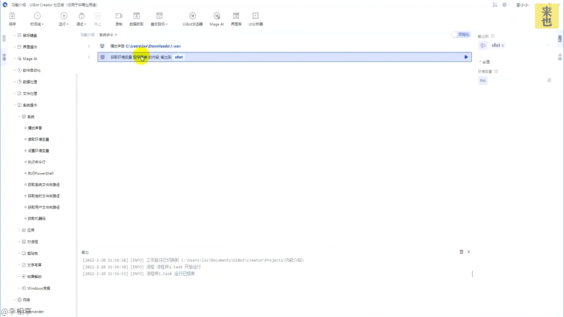
Task: Click the Exp mode button
Action: click(x=483, y=80)
